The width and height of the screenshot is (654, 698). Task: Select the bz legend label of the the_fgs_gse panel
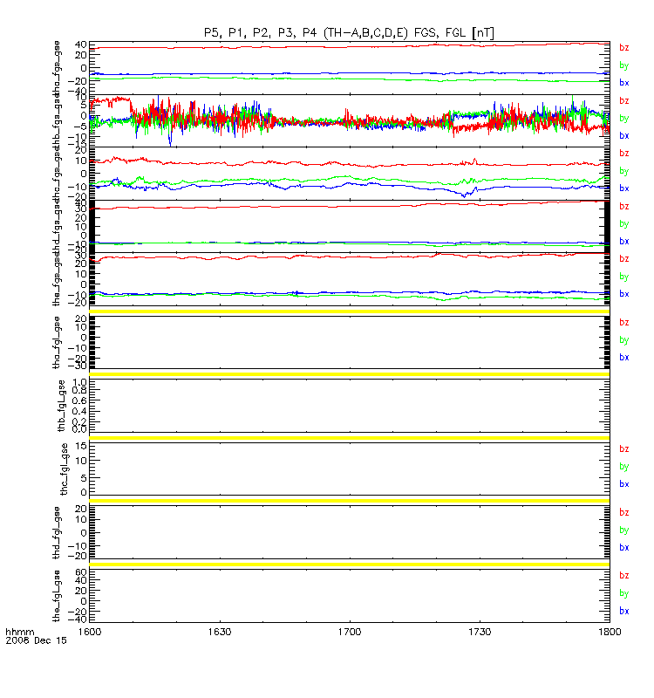(x=623, y=258)
